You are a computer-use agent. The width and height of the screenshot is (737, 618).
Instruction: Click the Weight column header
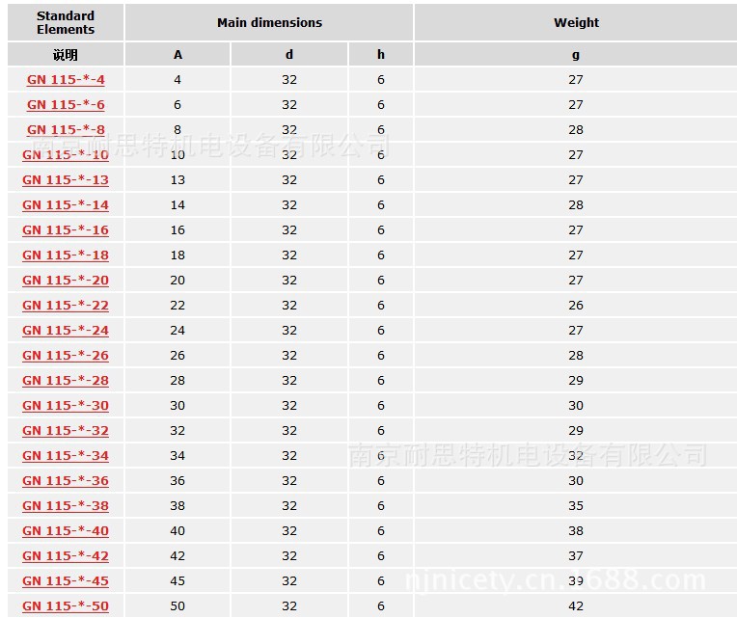coord(576,22)
